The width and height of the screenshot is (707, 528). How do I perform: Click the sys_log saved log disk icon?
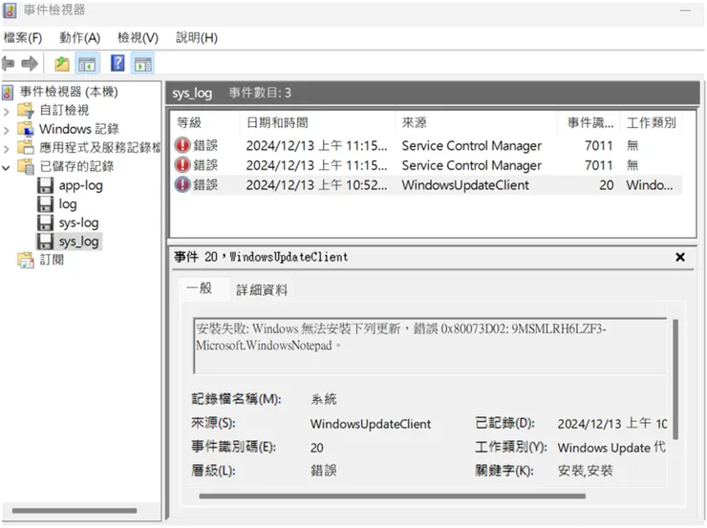(x=45, y=242)
